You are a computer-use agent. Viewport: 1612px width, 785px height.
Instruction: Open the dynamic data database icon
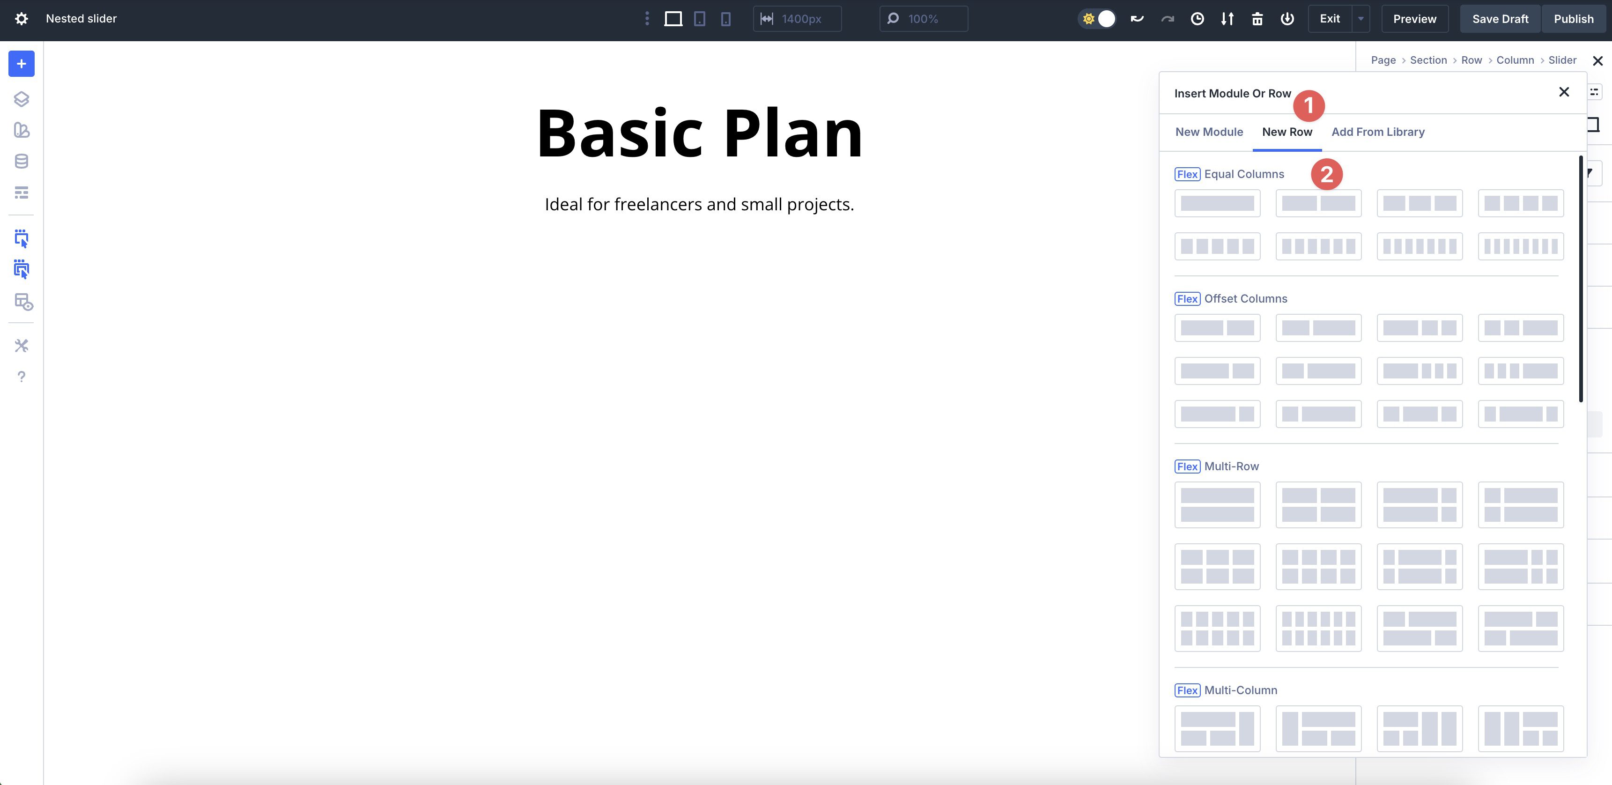coord(21,161)
